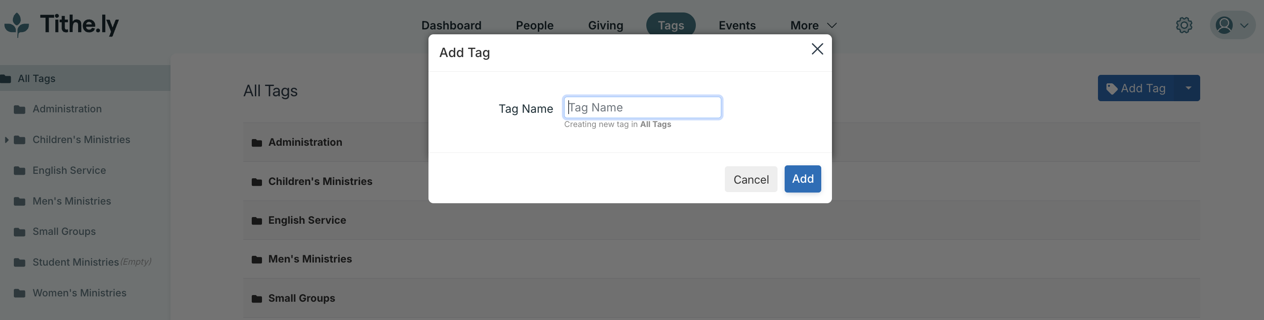
Task: Close the Add Tag dialog with X
Action: point(817,49)
